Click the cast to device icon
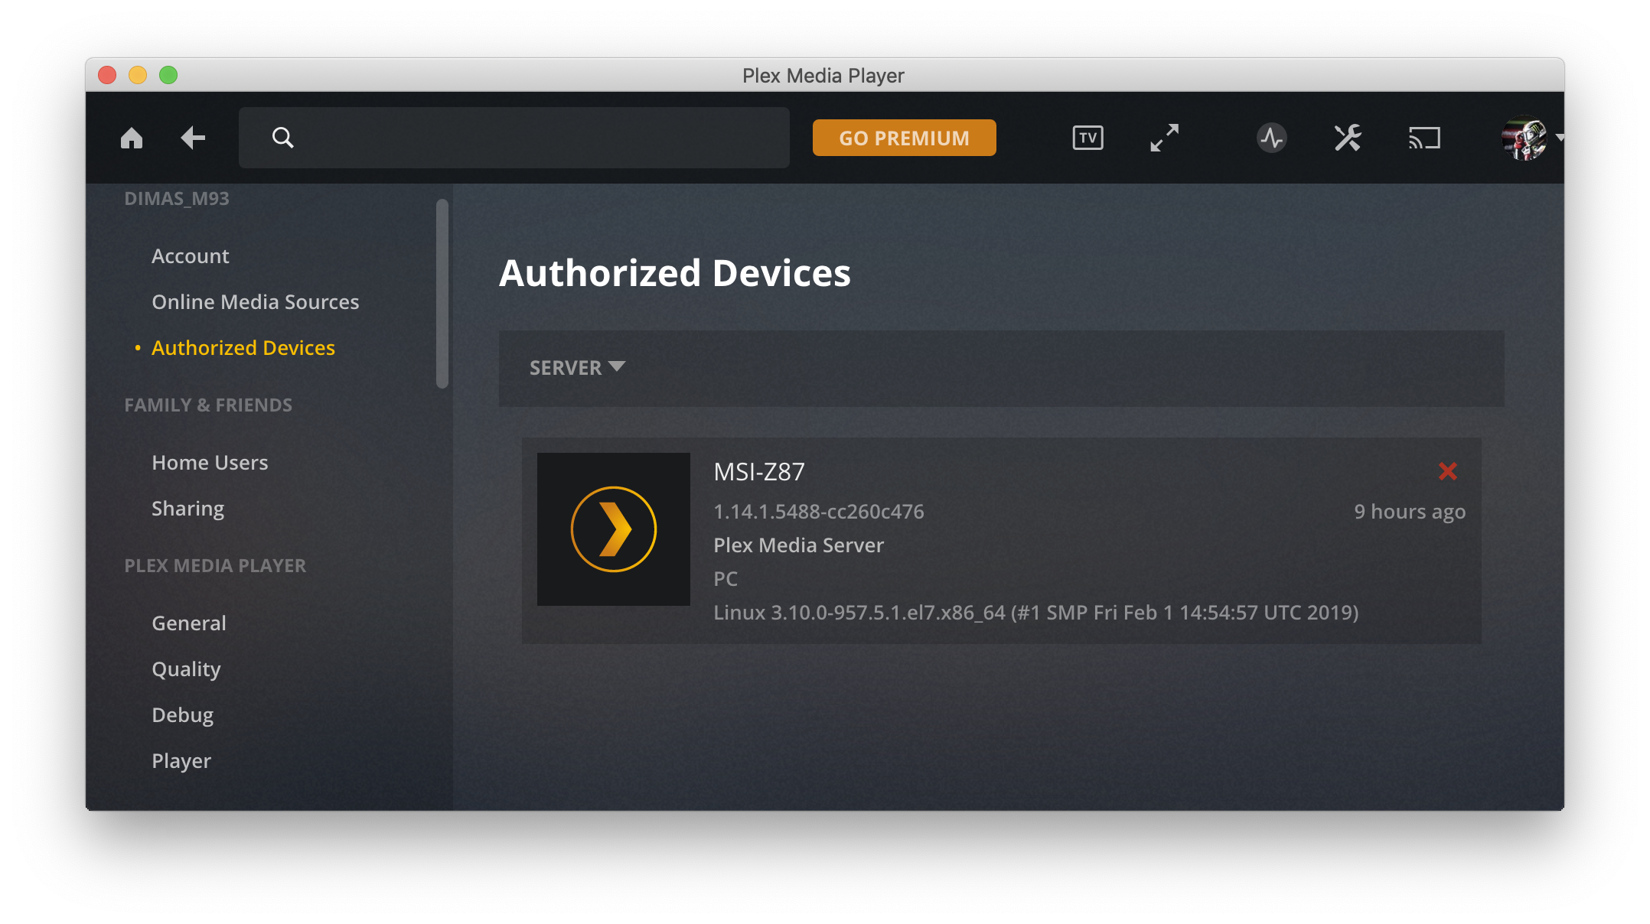Screen dimensions: 1650x924 1424,138
